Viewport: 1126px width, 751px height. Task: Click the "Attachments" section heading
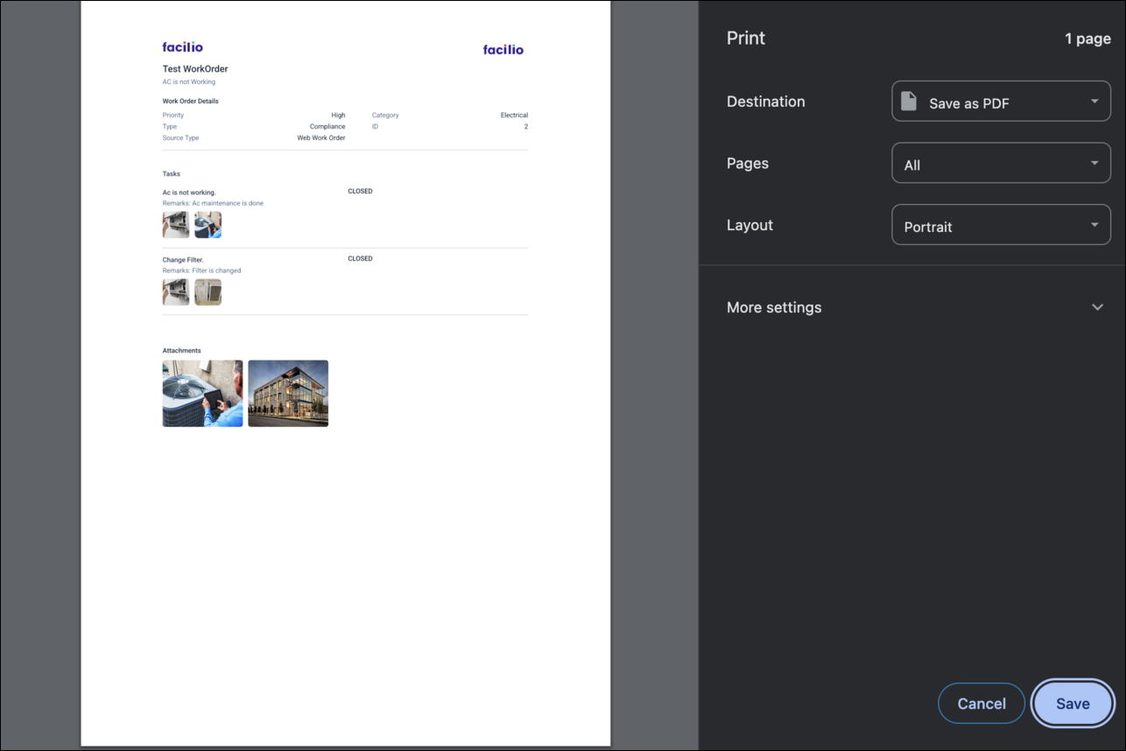(x=181, y=351)
